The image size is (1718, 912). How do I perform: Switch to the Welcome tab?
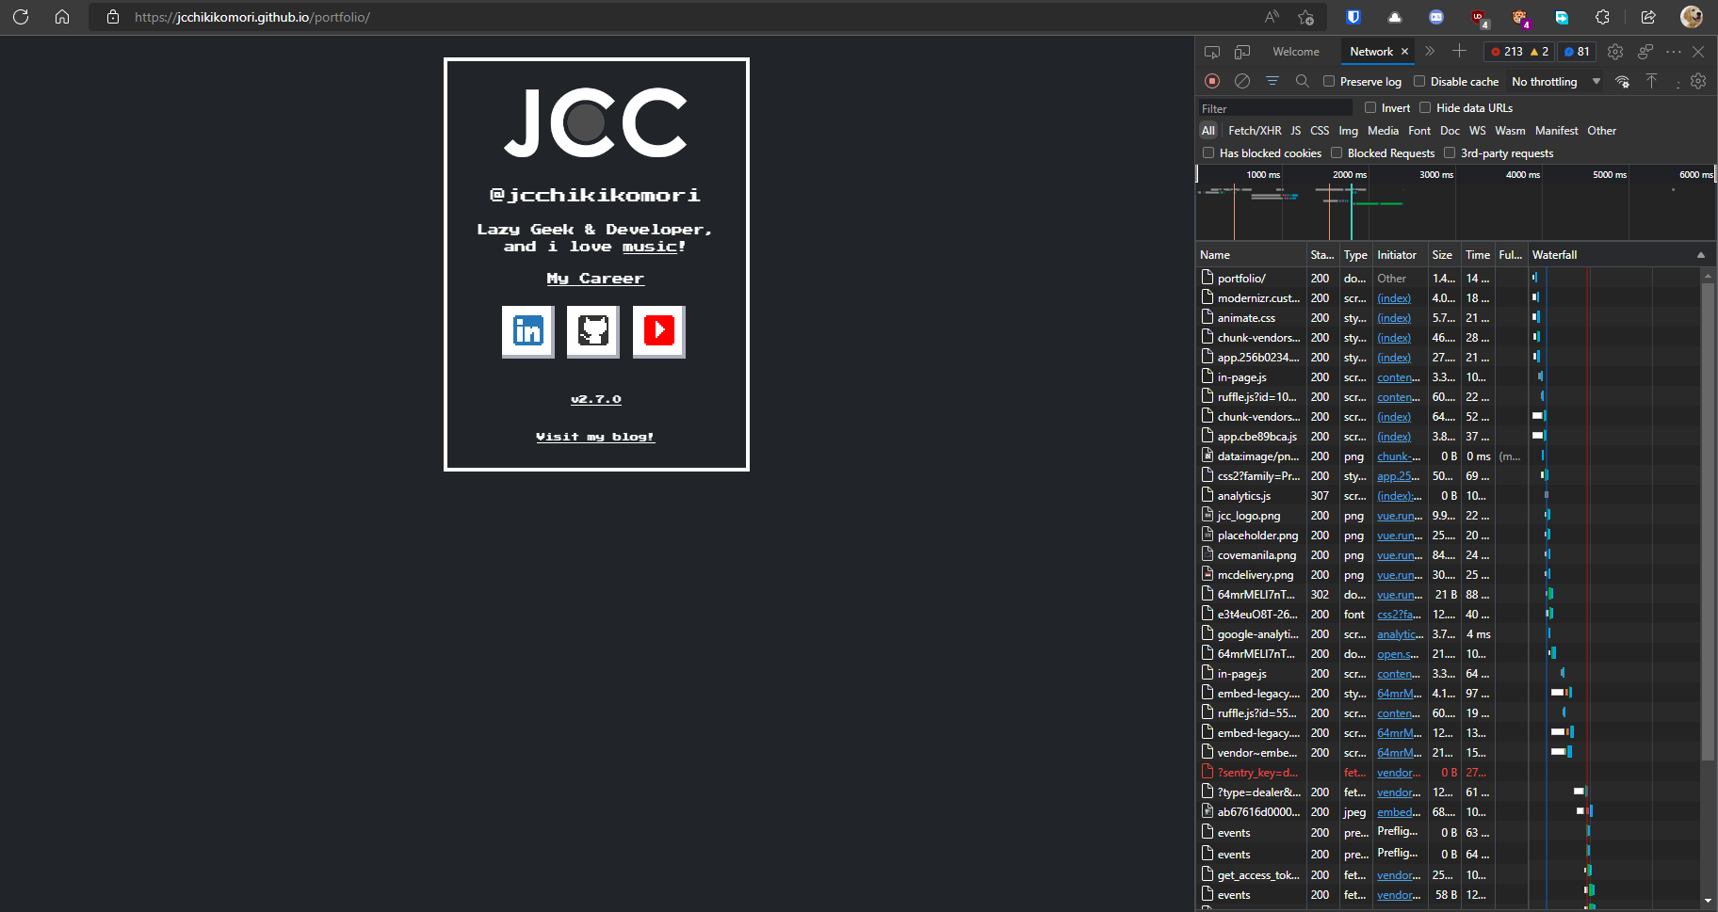[1295, 52]
